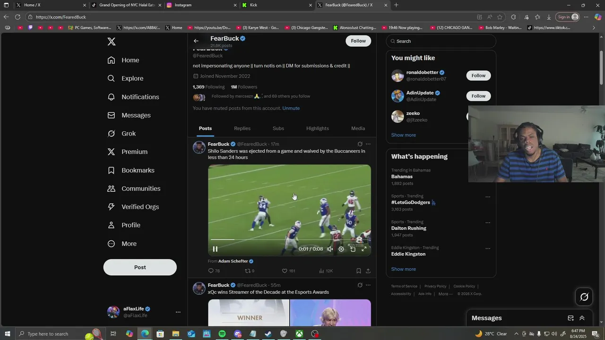Toggle picture-in-picture on the video
The height and width of the screenshot is (340, 605).
[353, 249]
